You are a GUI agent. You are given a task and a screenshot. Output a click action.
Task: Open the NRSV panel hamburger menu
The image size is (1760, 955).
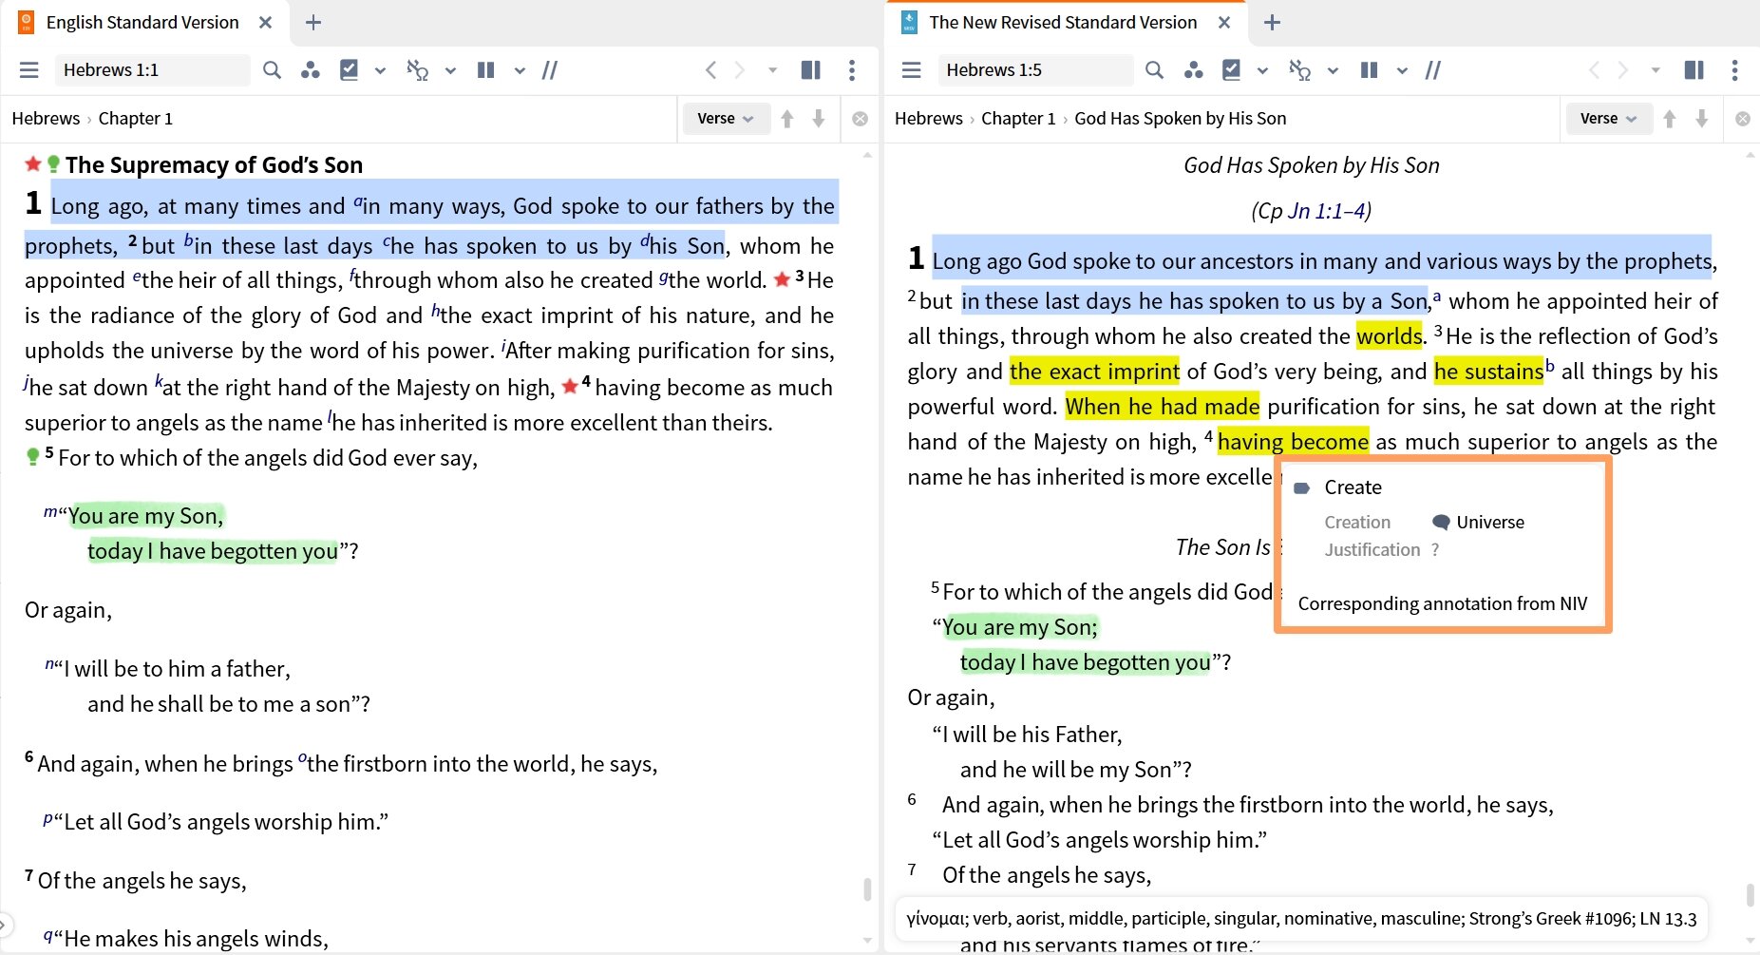912,70
